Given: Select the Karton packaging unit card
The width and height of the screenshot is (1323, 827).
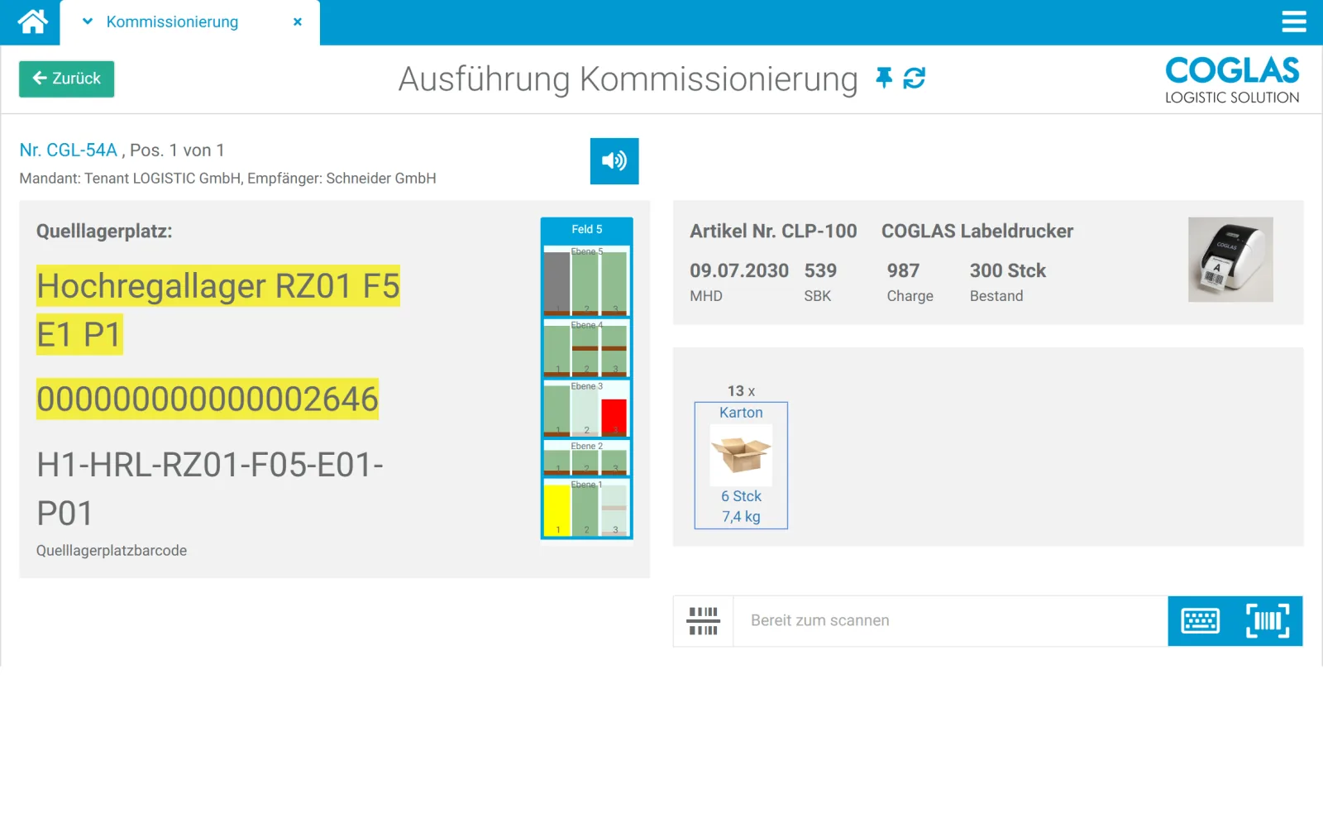Looking at the screenshot, I should [741, 466].
